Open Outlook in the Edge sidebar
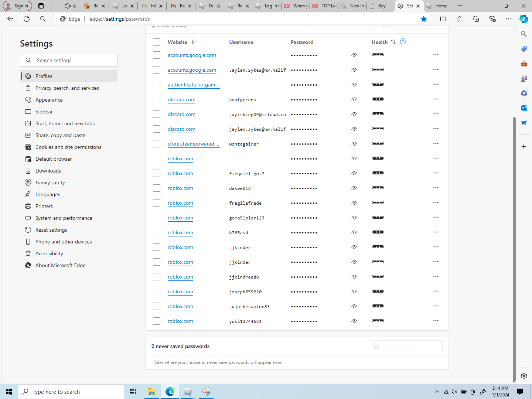Viewport: 532px width, 399px height. (524, 108)
